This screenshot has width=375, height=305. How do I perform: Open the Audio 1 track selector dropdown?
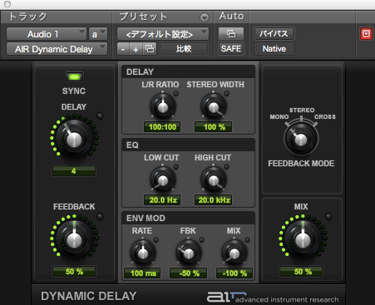(47, 34)
